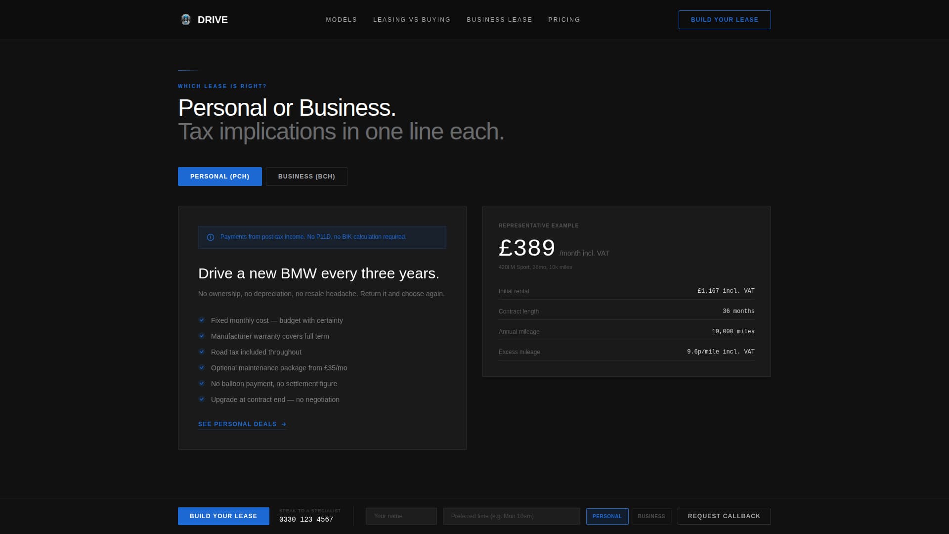This screenshot has height=534, width=949.
Task: Click the checkmark beside Road tax included throughout
Action: tap(202, 352)
